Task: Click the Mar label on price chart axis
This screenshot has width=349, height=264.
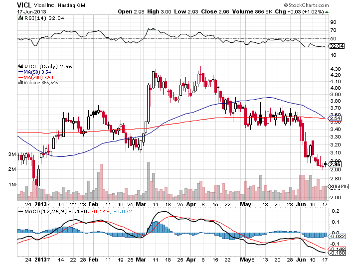Action: 141,204
